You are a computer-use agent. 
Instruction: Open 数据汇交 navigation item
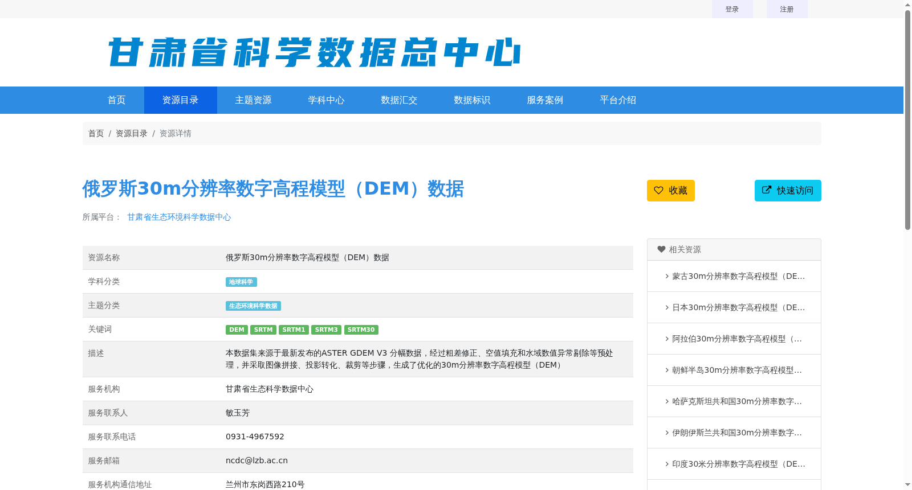400,100
